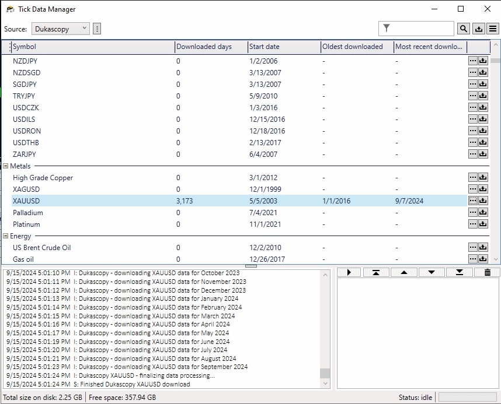The image size is (501, 404).
Task: Delete queue item with trash icon
Action: pos(487,272)
